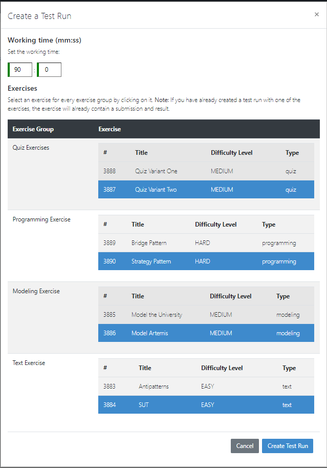Click the Create Test Run button
This screenshot has height=468, width=327.
[287, 445]
